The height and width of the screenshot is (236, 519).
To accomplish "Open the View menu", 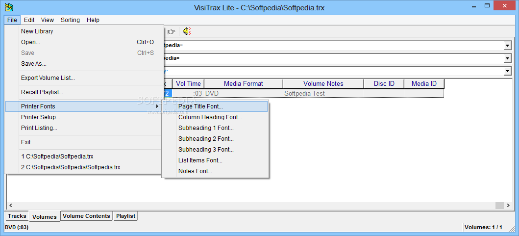I will 48,20.
